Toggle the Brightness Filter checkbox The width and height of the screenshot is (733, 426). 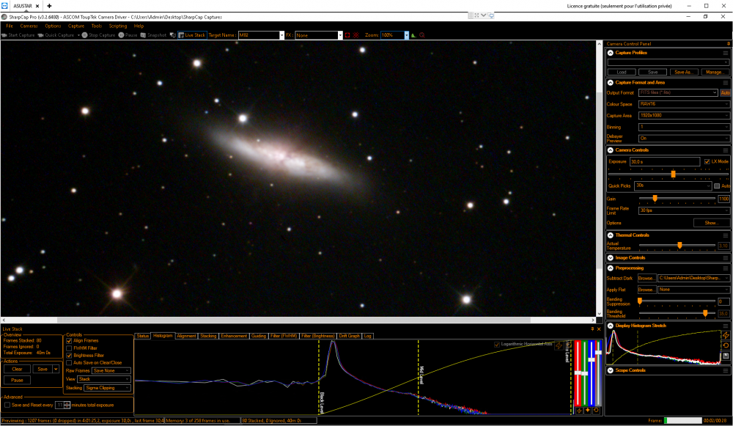[69, 356]
